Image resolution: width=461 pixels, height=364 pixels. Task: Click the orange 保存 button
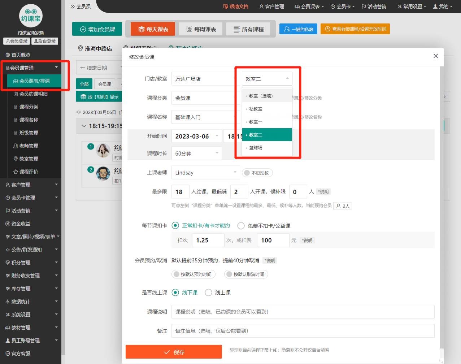[174, 352]
